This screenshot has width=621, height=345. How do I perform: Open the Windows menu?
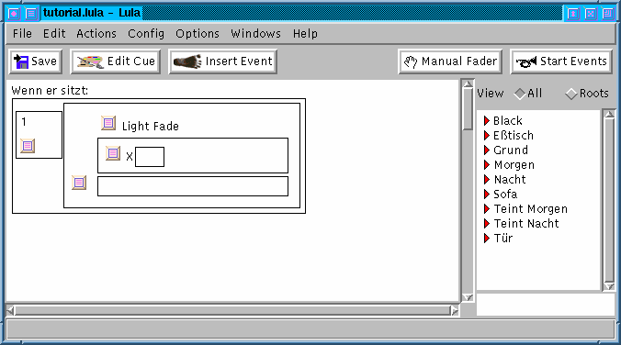[255, 34]
